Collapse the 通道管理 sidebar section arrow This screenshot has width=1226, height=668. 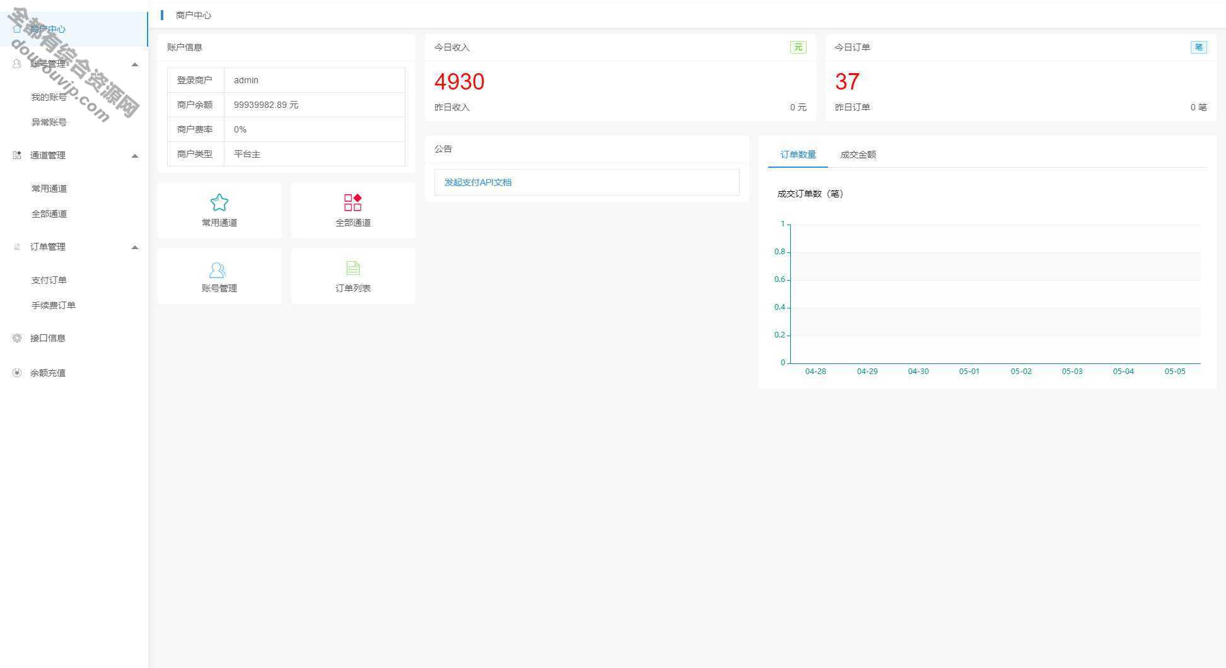[x=135, y=156]
